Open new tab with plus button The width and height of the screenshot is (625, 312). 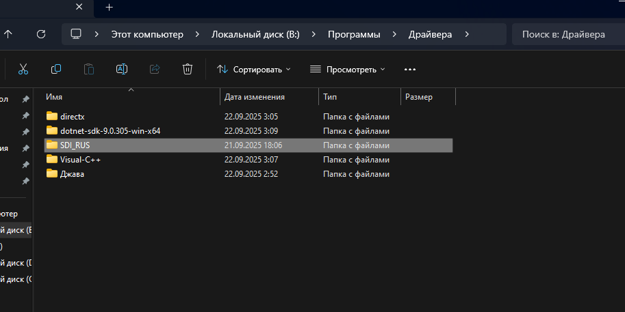click(x=109, y=8)
